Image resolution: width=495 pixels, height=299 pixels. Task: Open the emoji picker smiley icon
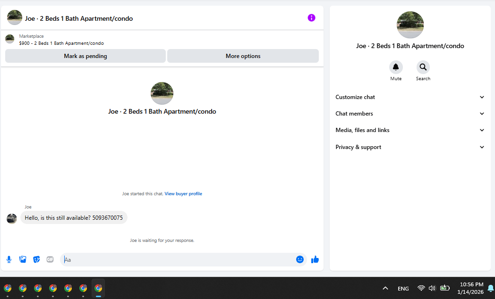pyautogui.click(x=300, y=259)
